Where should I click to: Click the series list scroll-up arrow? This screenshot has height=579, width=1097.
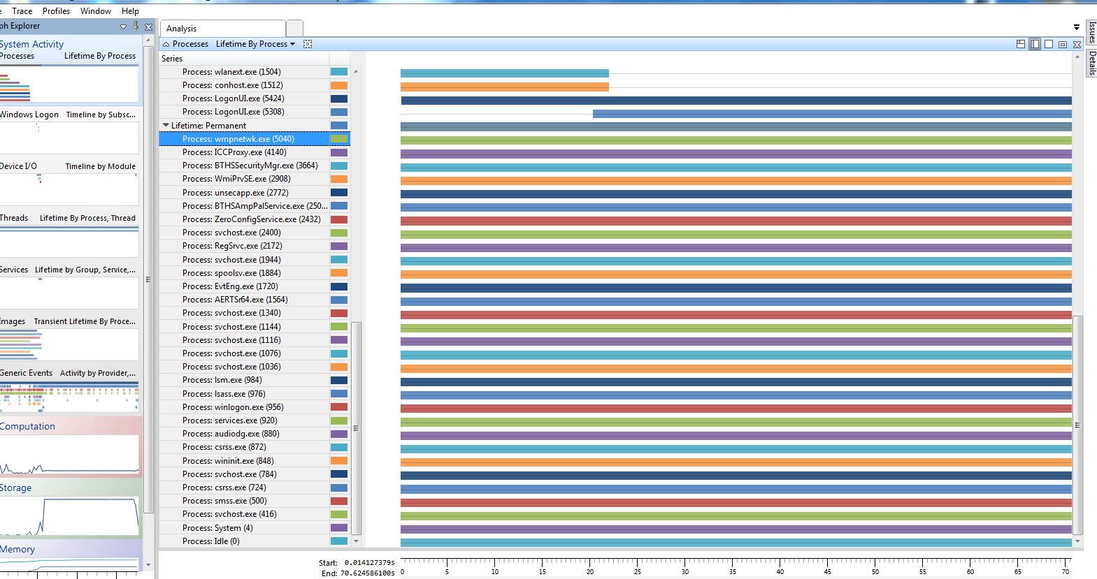tap(356, 71)
